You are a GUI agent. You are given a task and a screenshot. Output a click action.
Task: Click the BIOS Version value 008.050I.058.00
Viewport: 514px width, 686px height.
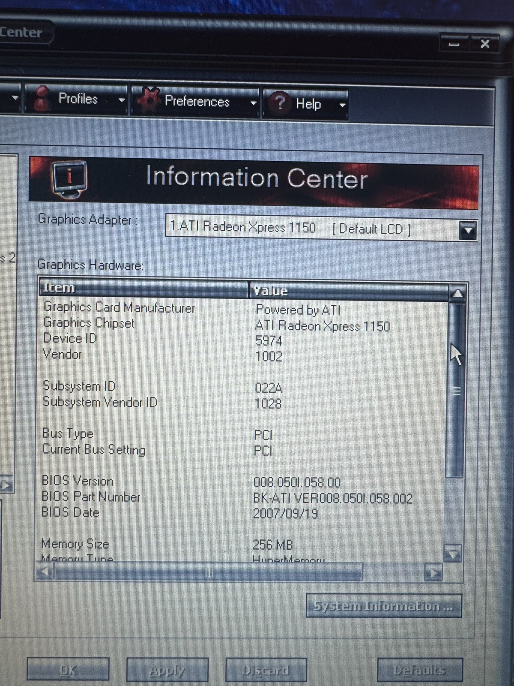tap(297, 482)
